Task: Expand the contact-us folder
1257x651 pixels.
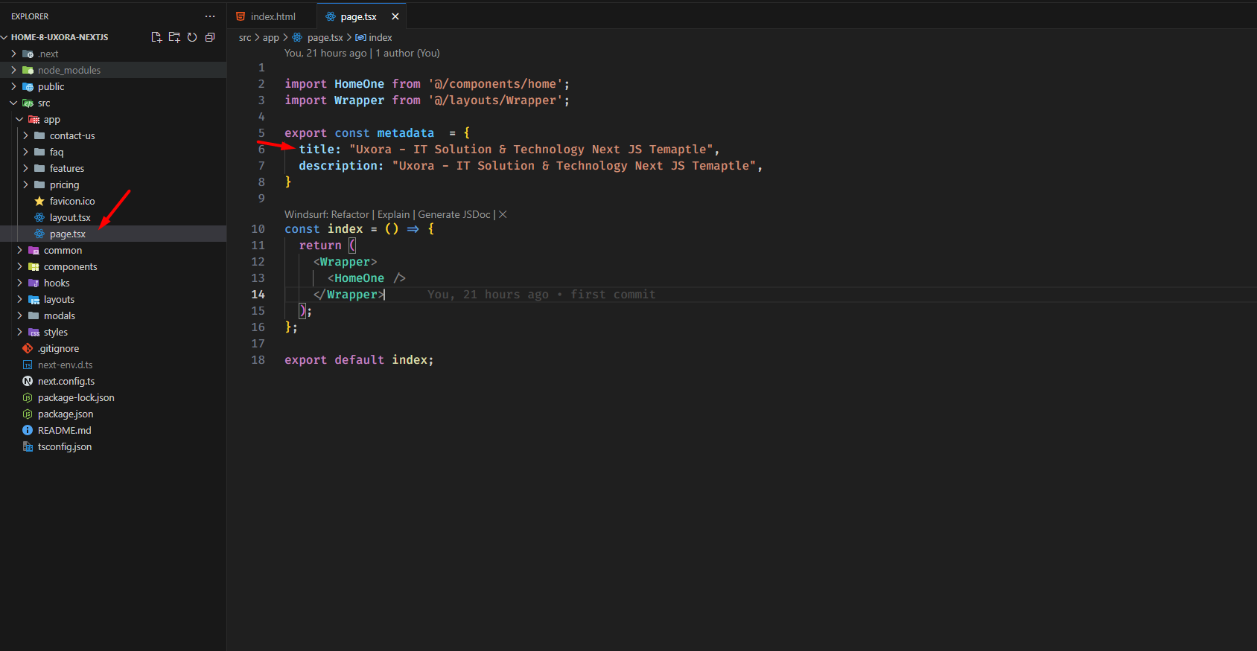Action: click(25, 135)
